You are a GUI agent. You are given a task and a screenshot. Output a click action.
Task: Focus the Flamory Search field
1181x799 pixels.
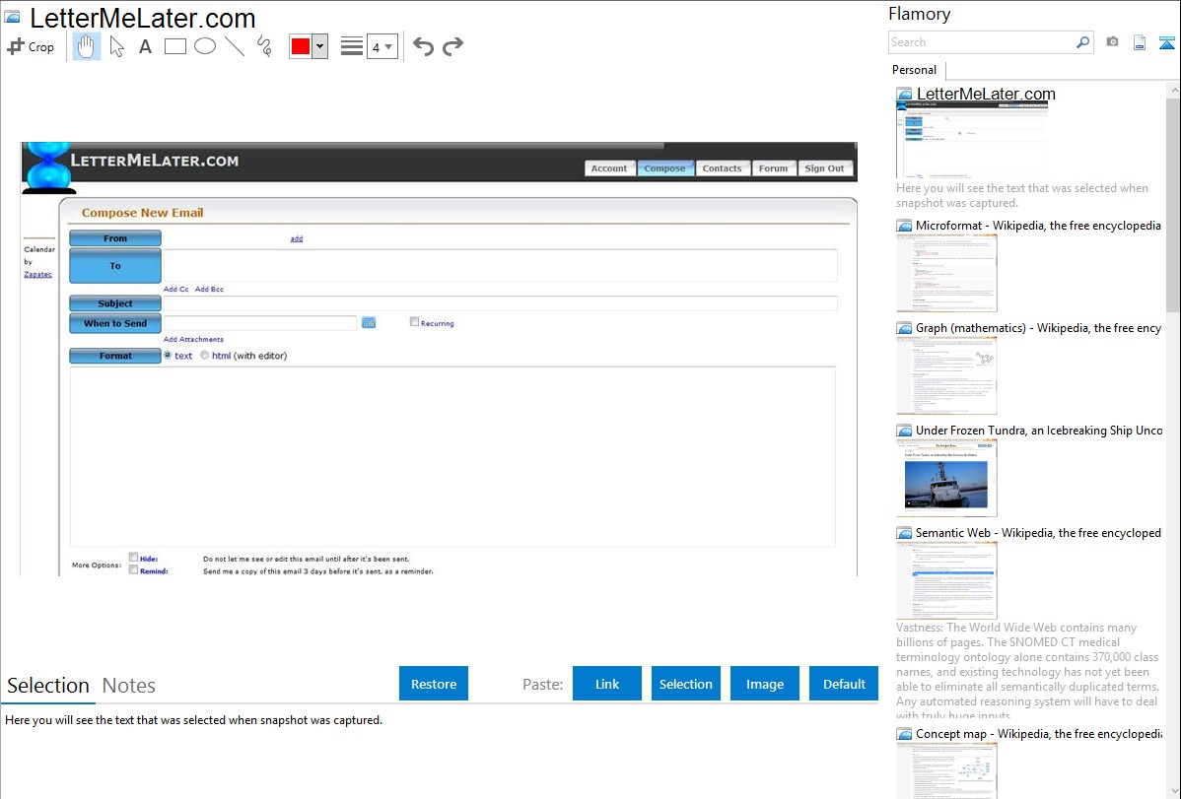pyautogui.click(x=982, y=42)
